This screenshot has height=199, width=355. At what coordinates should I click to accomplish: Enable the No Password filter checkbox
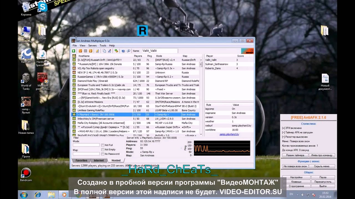[x=103, y=154]
